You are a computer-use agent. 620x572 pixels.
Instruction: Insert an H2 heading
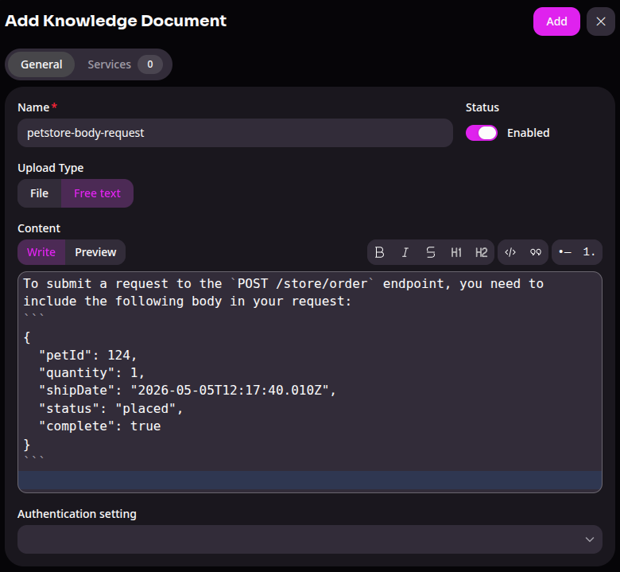pyautogui.click(x=481, y=252)
